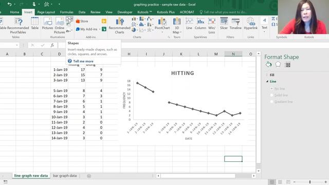
Task: Open the Store add-ins
Action: pyautogui.click(x=82, y=21)
